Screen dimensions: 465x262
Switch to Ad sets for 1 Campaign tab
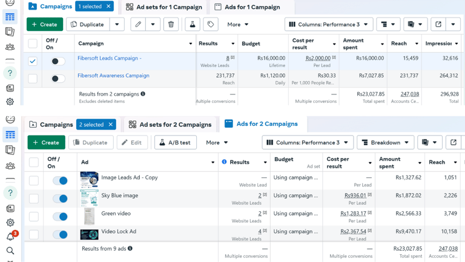click(164, 7)
